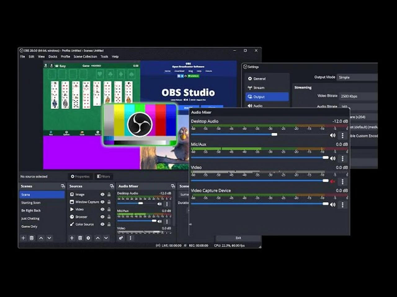
Task: Click the Filters button
Action: [x=104, y=176]
